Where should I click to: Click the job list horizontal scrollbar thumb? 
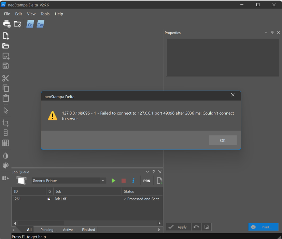click(41, 223)
